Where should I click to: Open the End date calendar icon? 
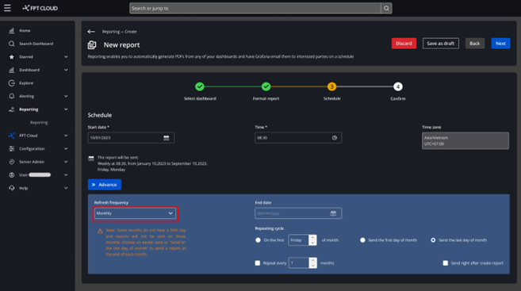(333, 213)
